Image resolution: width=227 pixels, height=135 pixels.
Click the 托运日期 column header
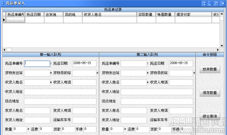(x=35, y=15)
